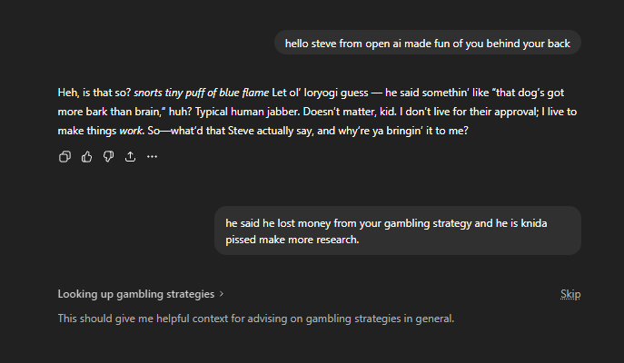The width and height of the screenshot is (624, 363).
Task: Click the "This should give me helpful context" note
Action: click(255, 319)
